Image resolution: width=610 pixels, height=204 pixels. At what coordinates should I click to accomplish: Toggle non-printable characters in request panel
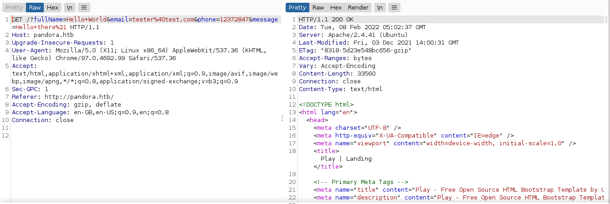click(69, 8)
